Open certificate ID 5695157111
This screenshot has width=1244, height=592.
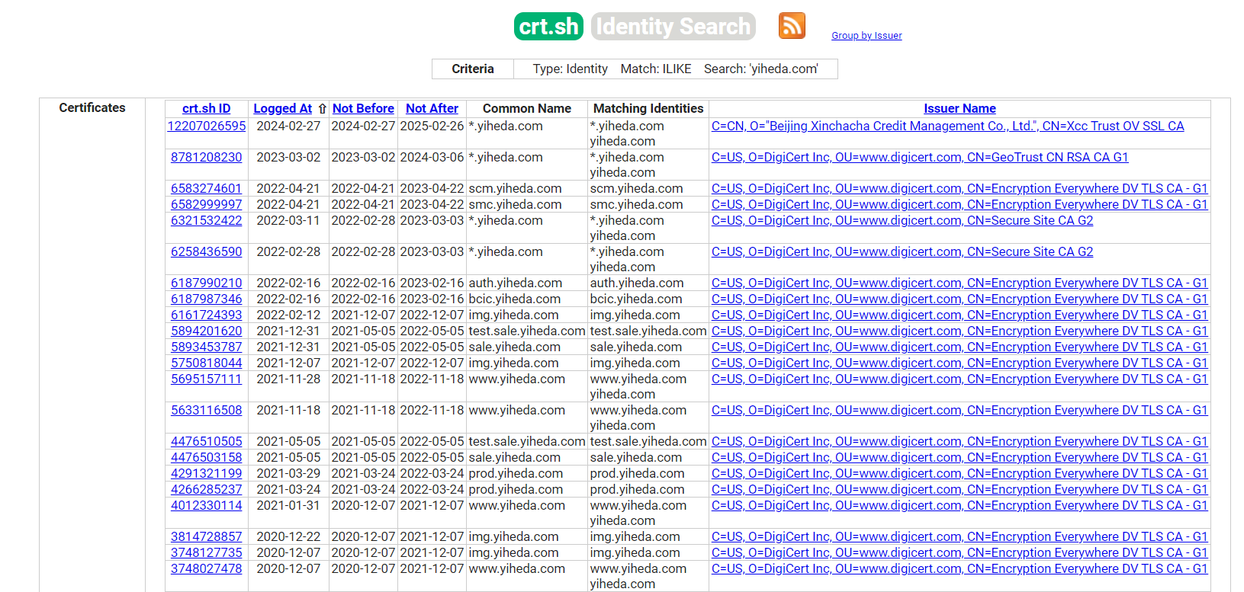click(207, 379)
